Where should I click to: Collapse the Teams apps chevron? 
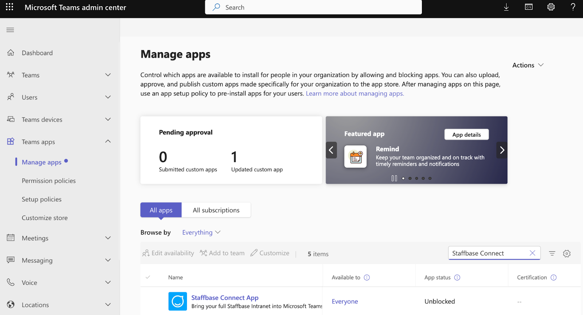(108, 141)
